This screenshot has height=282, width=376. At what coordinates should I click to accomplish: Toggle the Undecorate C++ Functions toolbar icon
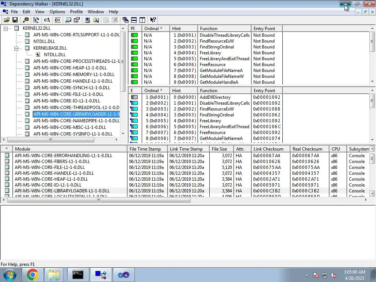coord(57,20)
